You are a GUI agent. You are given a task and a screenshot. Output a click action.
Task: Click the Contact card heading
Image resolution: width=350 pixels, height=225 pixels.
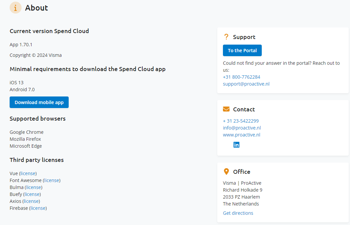point(244,109)
